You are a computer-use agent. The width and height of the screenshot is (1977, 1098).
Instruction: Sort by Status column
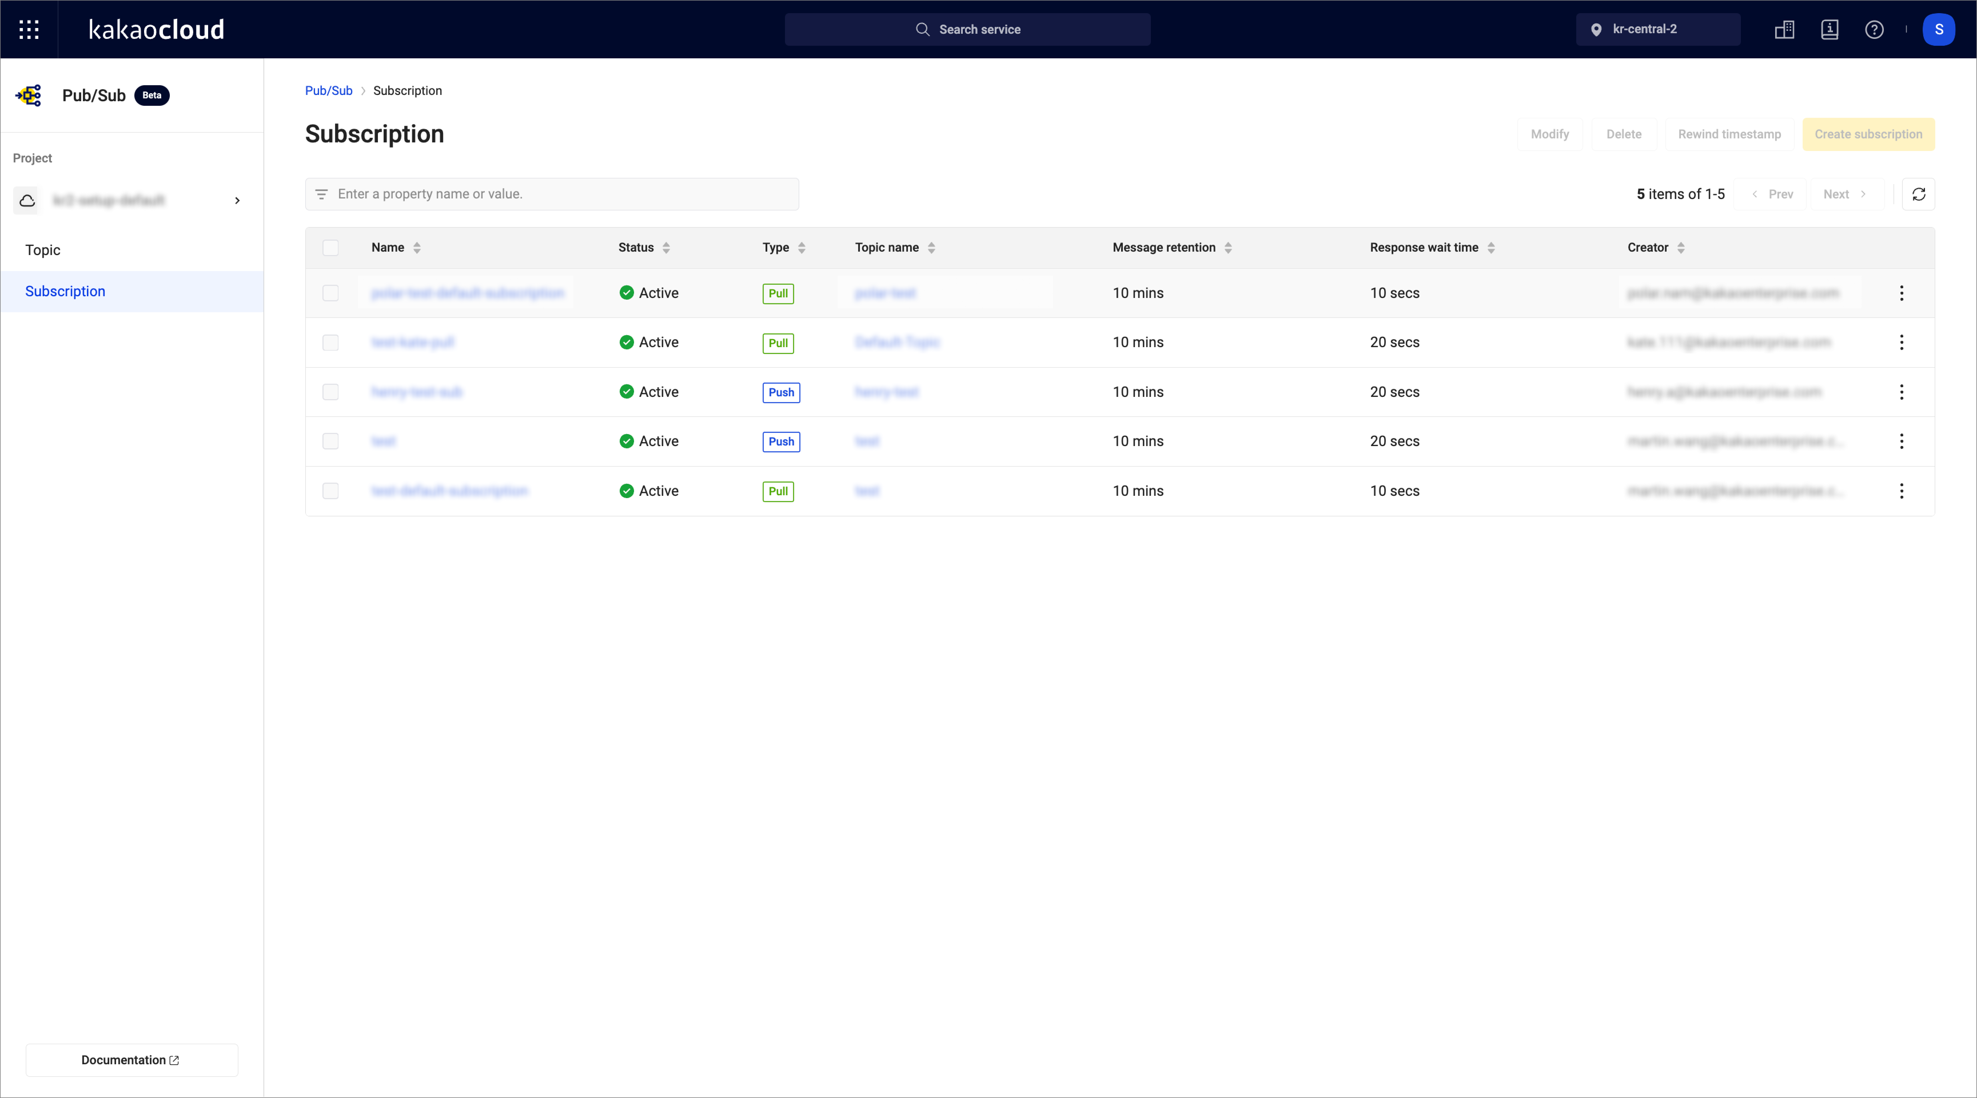click(x=666, y=248)
